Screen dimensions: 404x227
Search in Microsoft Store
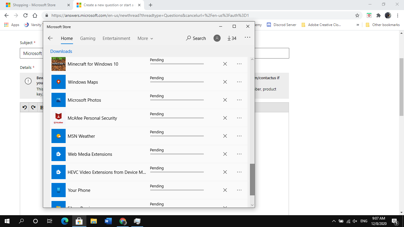click(196, 38)
